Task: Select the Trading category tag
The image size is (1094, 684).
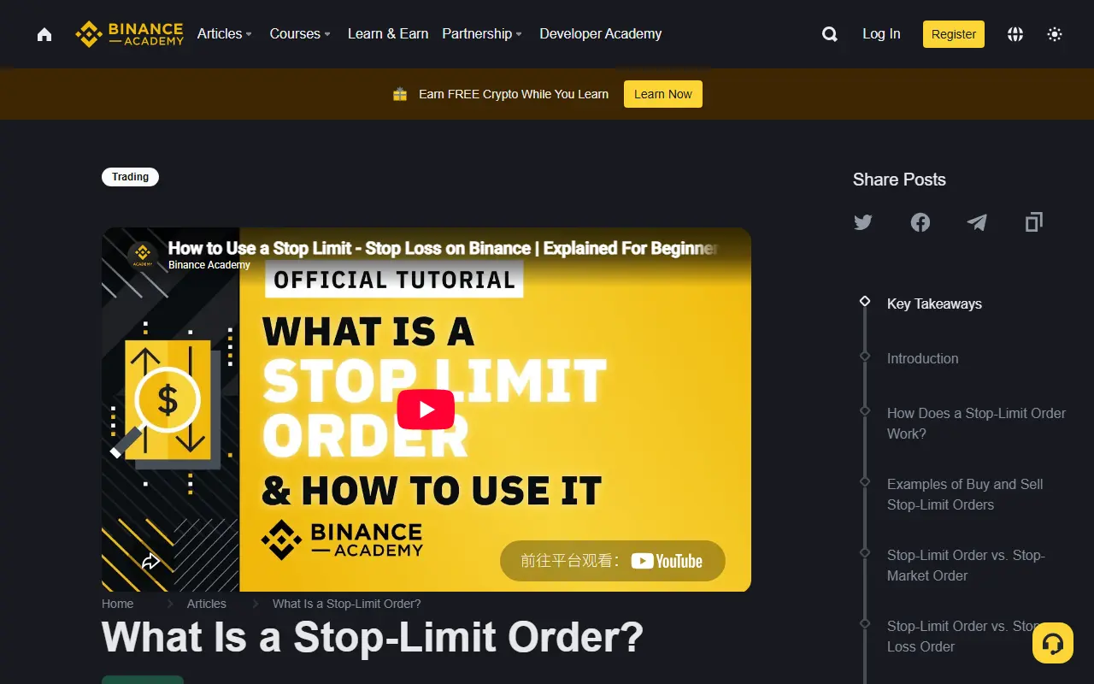Action: tap(130, 177)
